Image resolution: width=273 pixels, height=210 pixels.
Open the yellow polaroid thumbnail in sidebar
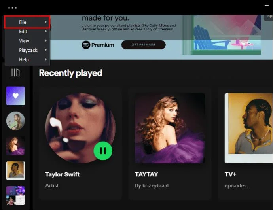[x=15, y=171]
